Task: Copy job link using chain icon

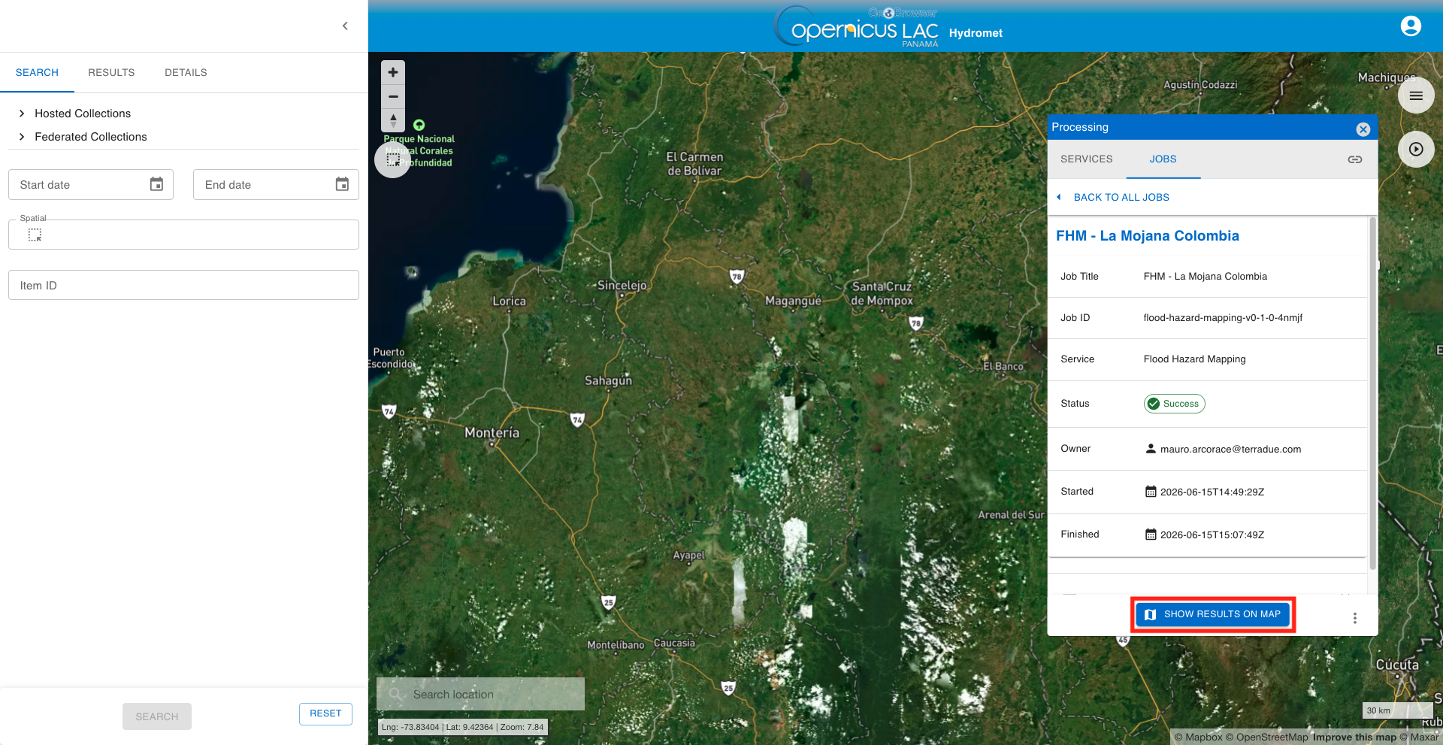Action: [1354, 159]
